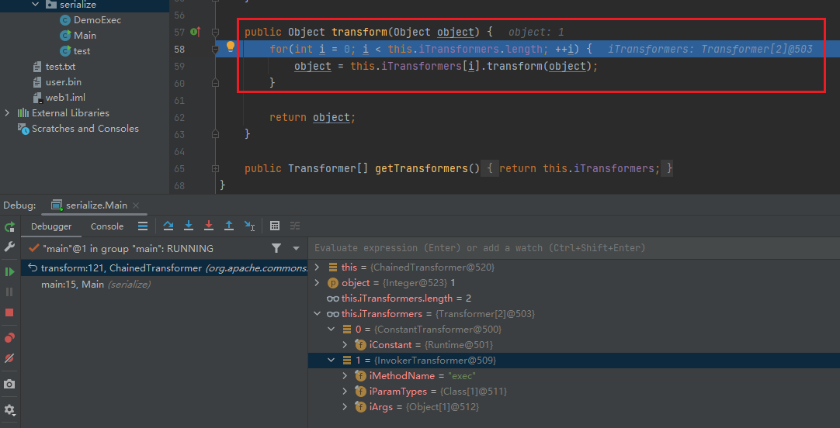The height and width of the screenshot is (428, 840).
Task: Select frame transform:121, ChainedTransformer
Action: tap(165, 268)
